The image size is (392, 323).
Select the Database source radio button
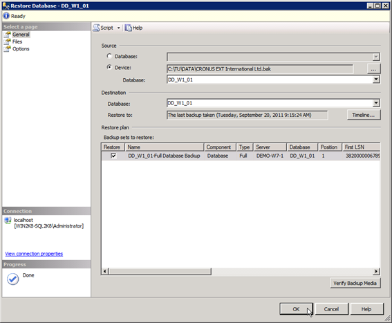pyautogui.click(x=109, y=56)
